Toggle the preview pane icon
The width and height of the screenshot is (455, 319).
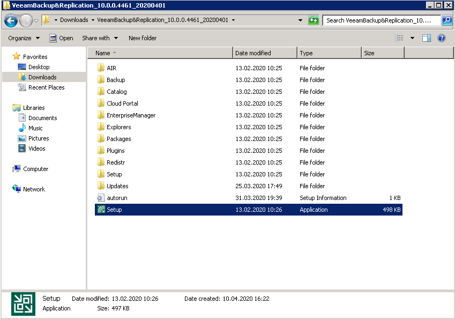(x=427, y=38)
